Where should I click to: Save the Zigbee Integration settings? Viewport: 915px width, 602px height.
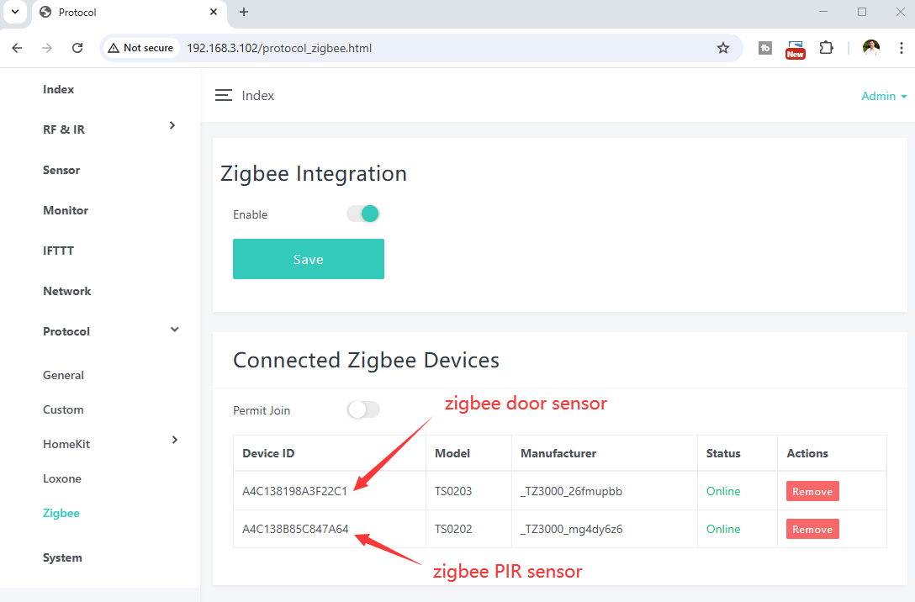coord(308,259)
